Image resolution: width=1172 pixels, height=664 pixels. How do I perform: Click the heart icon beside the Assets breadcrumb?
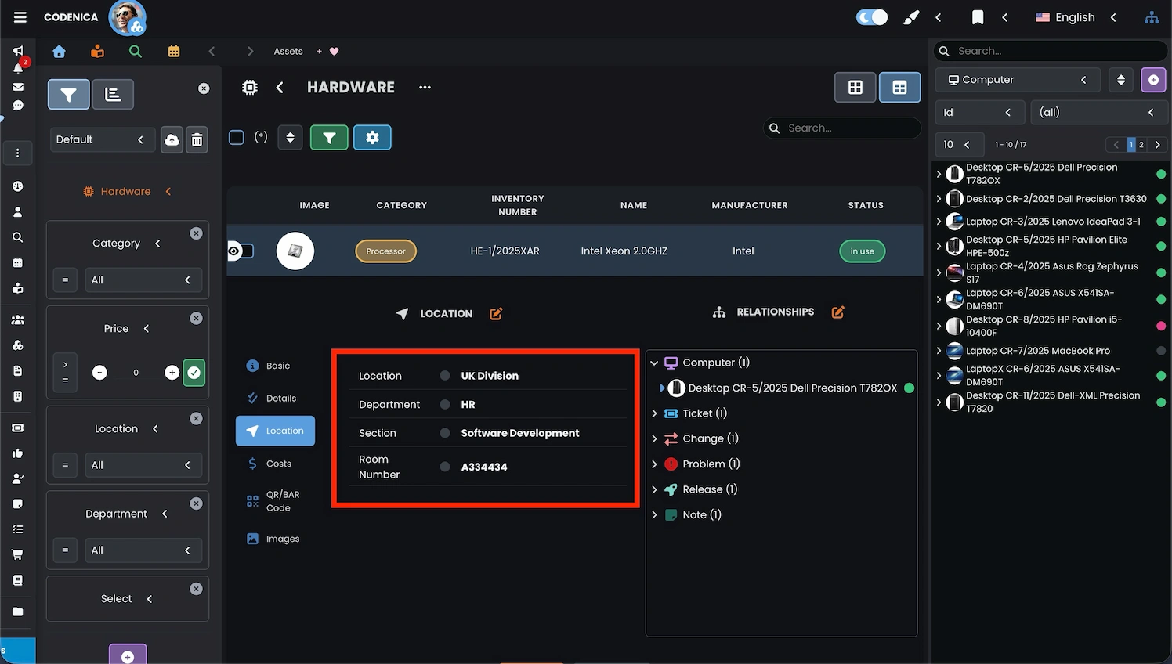pyautogui.click(x=332, y=51)
